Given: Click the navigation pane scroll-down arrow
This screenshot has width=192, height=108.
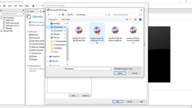Looking at the screenshot, I should [x=67, y=64].
